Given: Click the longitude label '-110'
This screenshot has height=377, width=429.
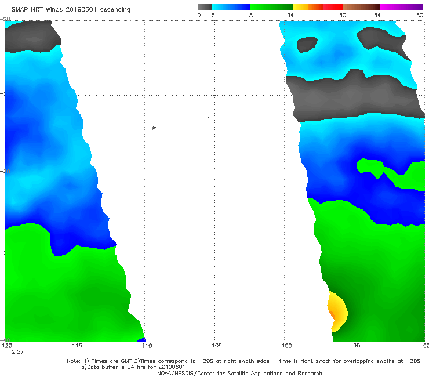Looking at the screenshot, I should pyautogui.click(x=145, y=346).
